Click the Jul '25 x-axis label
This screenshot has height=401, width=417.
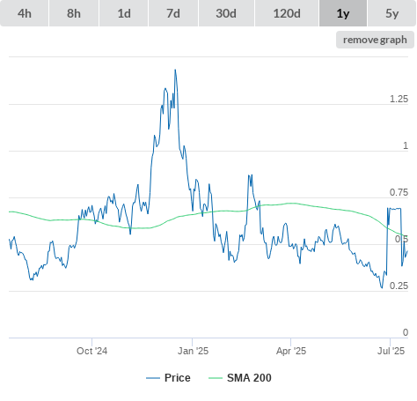(391, 351)
